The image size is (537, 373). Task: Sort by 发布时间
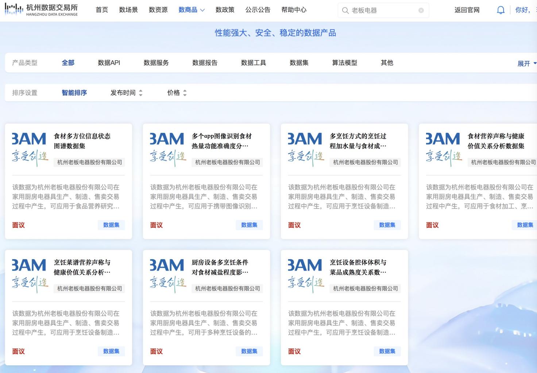(126, 93)
